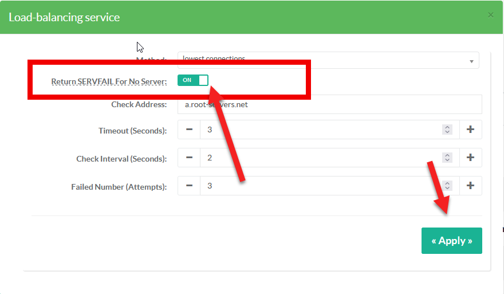Click the Apply button
Image resolution: width=504 pixels, height=294 pixels.
(451, 241)
